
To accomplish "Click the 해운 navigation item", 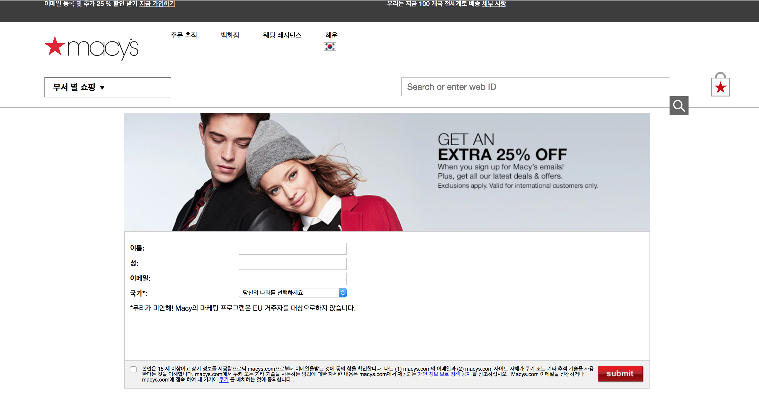I will click(x=331, y=35).
